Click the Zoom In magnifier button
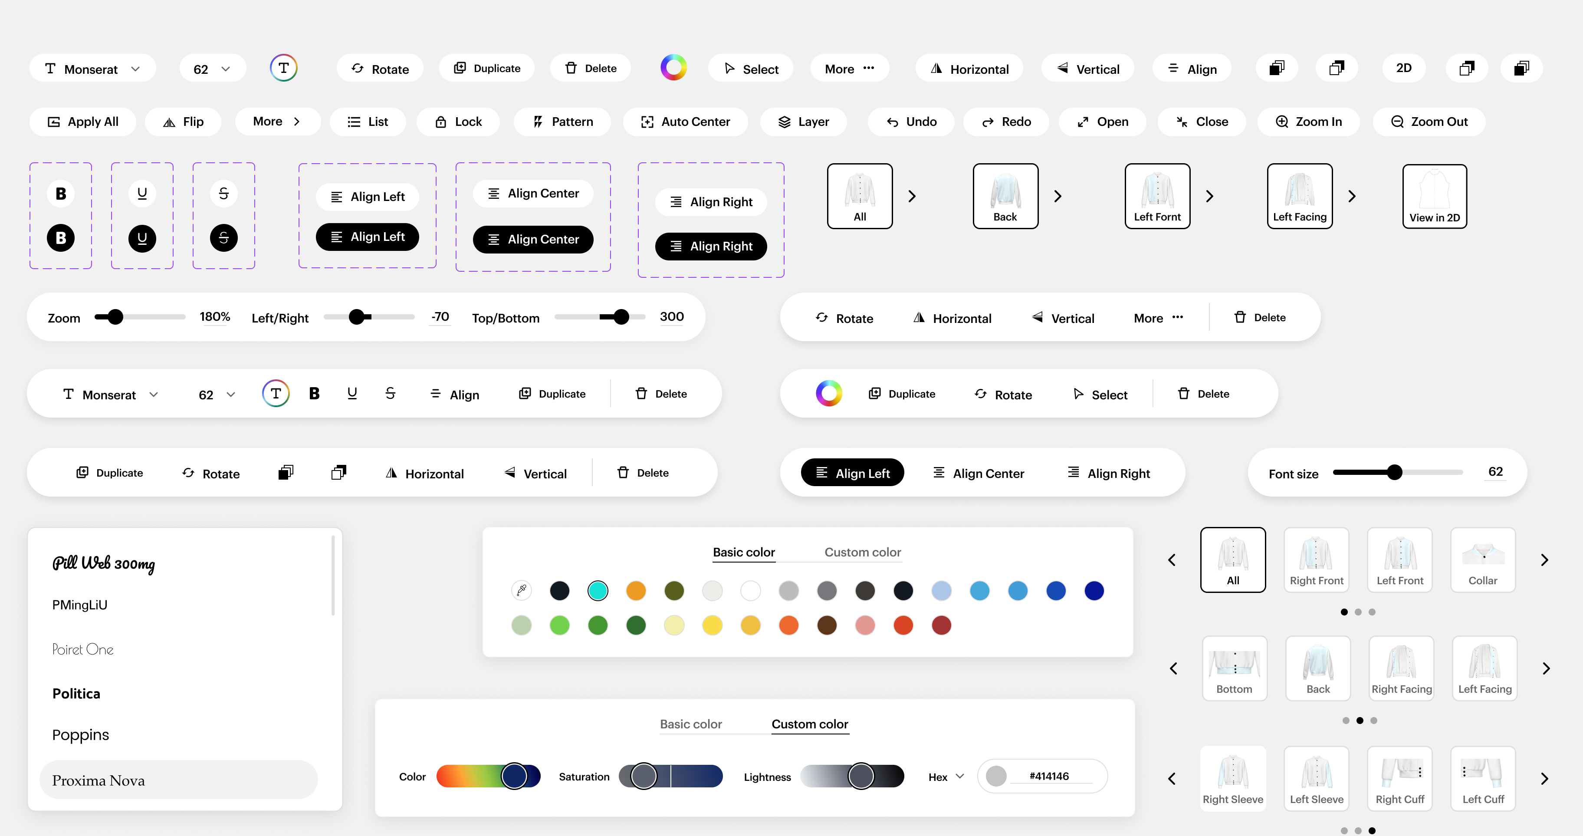 coord(1308,122)
